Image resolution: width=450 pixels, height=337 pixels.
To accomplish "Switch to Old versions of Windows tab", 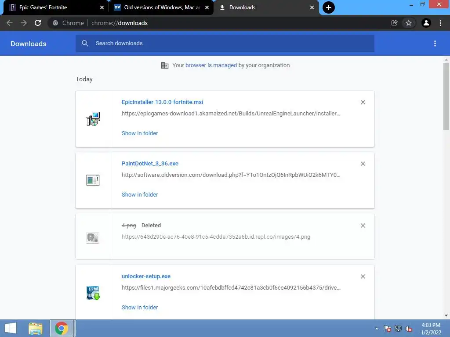I will pos(162,7).
